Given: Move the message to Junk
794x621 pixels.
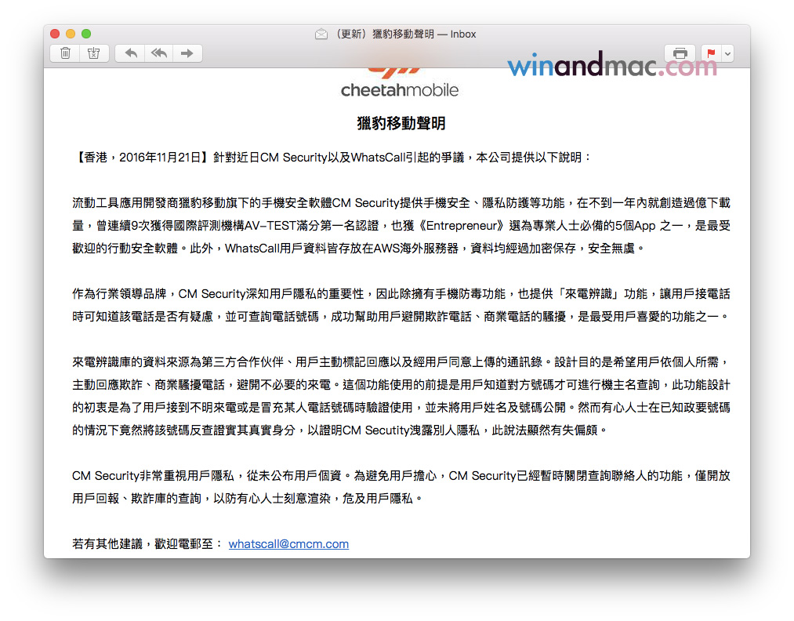Looking at the screenshot, I should pos(93,53).
